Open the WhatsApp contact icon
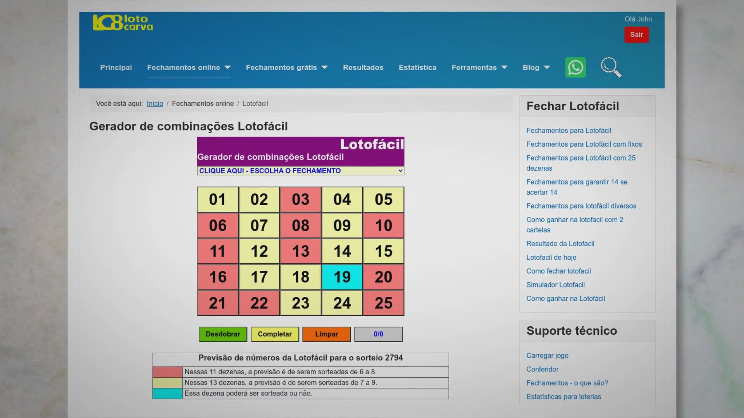The width and height of the screenshot is (744, 418). click(575, 67)
